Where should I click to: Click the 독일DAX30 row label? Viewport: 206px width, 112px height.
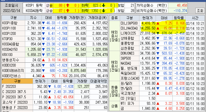click(x=128, y=73)
